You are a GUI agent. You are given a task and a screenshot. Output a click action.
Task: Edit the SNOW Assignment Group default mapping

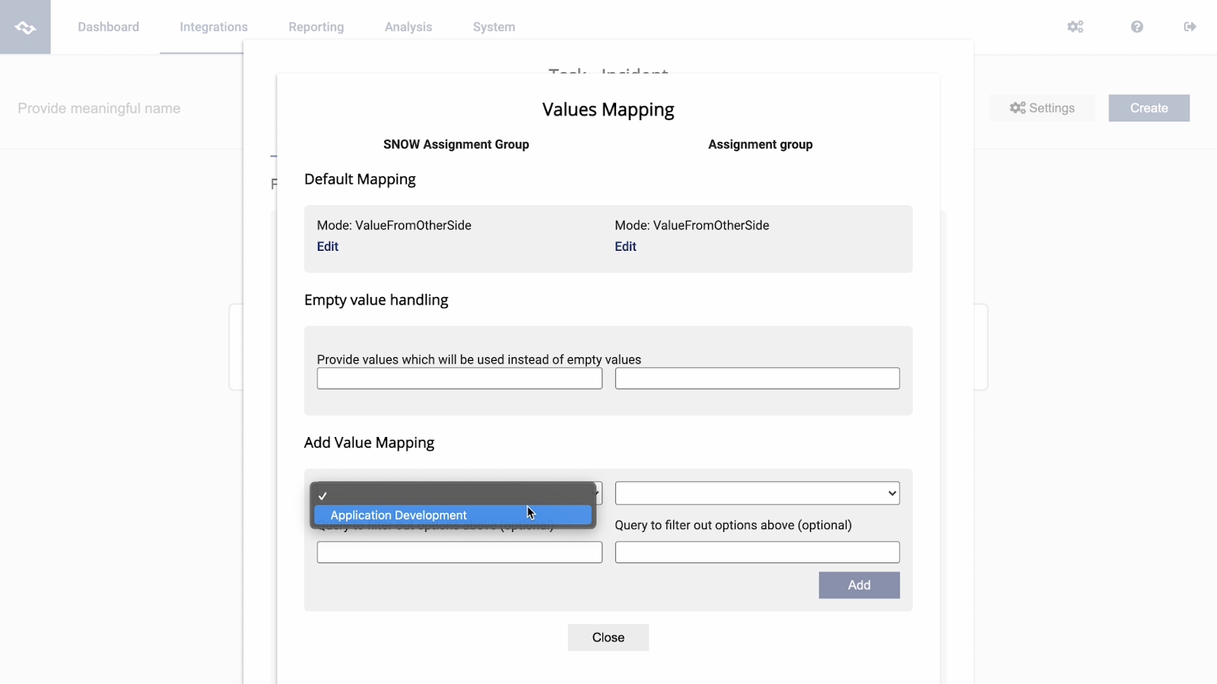(327, 245)
